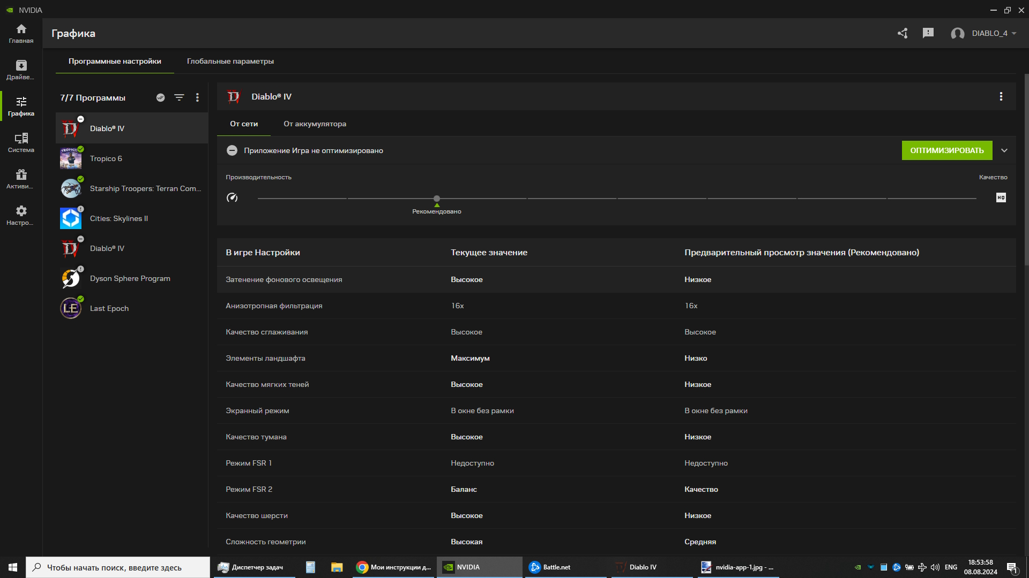This screenshot has width=1029, height=578.
Task: Click the Анизотропная фильтрация setting row
Action: (616, 306)
